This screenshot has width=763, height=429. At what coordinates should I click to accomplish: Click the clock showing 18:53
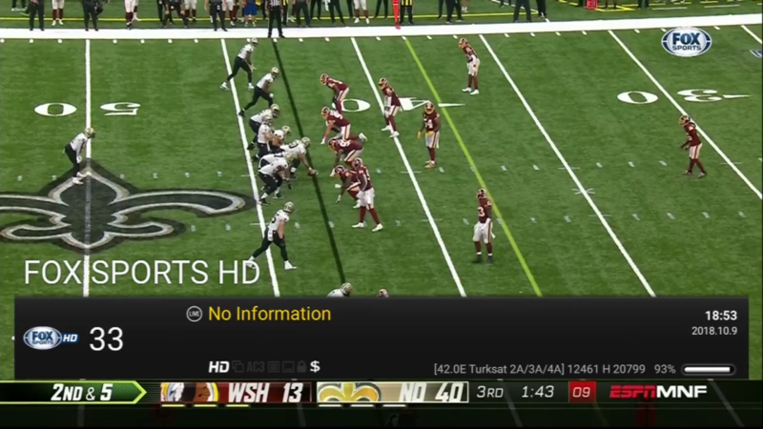pos(721,316)
